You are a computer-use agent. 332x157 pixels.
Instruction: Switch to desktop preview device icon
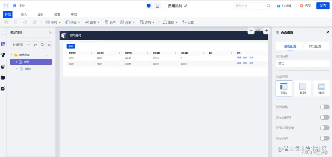tap(149, 6)
